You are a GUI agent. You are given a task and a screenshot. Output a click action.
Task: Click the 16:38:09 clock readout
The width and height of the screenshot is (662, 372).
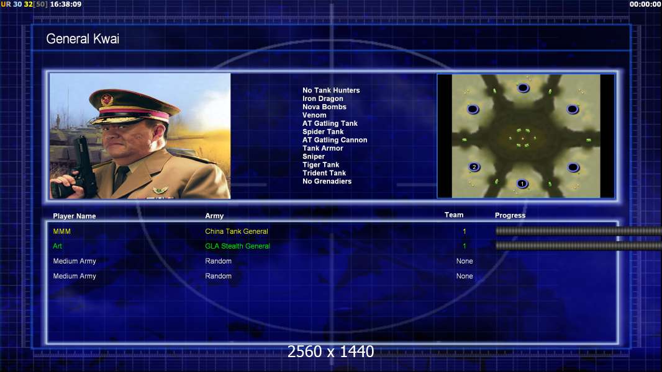click(66, 4)
